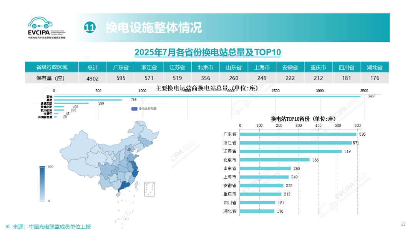Viewport: 415px width, 233px height.
Task: Click the page number 22
Action: pos(403,224)
